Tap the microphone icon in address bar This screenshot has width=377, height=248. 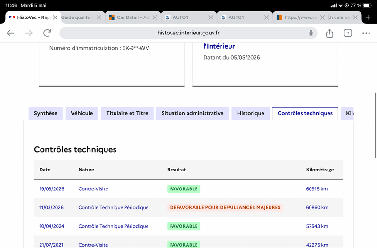point(311,33)
